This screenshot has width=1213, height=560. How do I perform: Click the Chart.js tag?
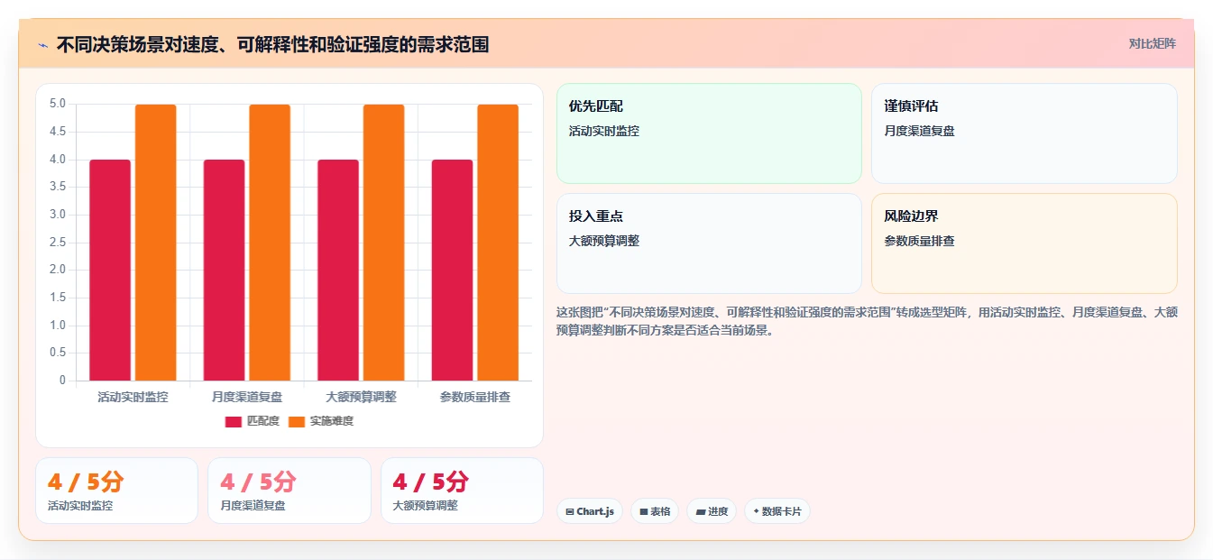[x=590, y=511]
